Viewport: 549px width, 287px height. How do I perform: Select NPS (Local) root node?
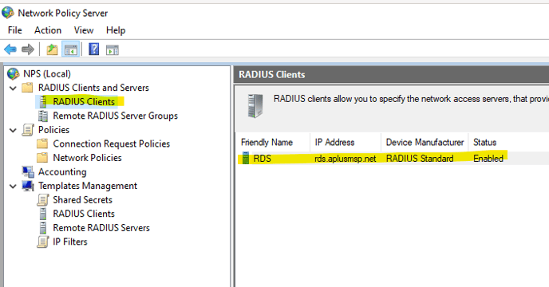coord(47,74)
